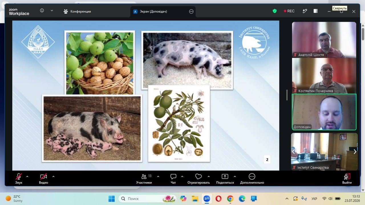Click the green encryption shield icon
The width and height of the screenshot is (365, 205).
(x=275, y=11)
